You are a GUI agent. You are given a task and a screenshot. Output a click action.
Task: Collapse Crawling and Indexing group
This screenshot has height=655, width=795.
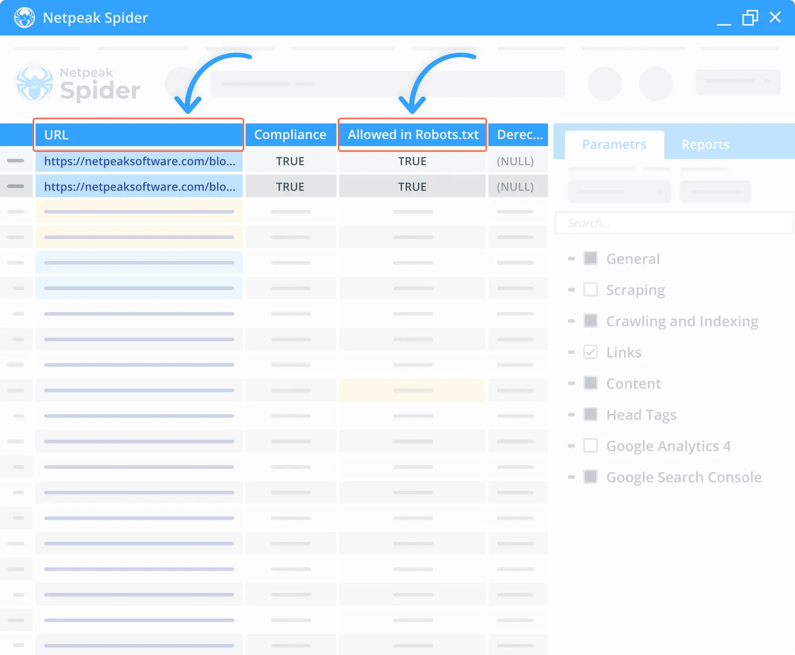click(571, 321)
